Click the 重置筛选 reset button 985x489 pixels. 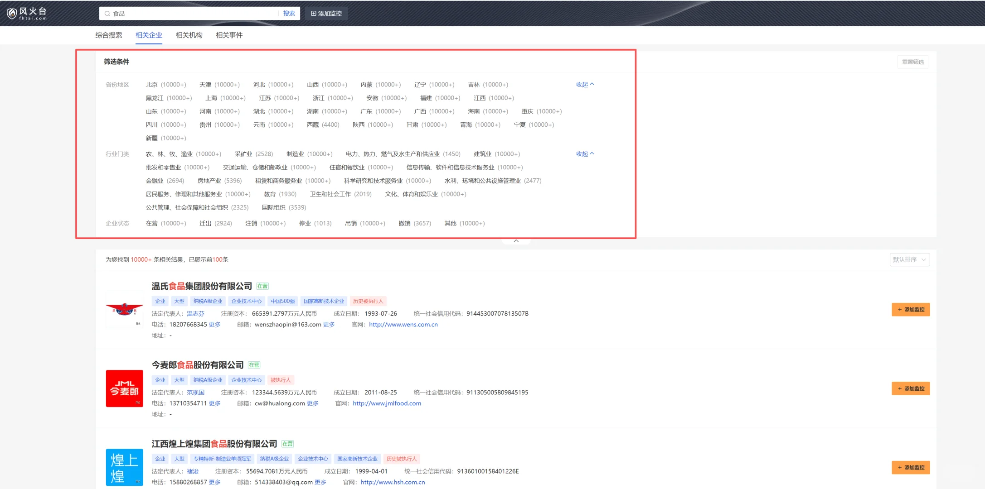click(x=912, y=62)
